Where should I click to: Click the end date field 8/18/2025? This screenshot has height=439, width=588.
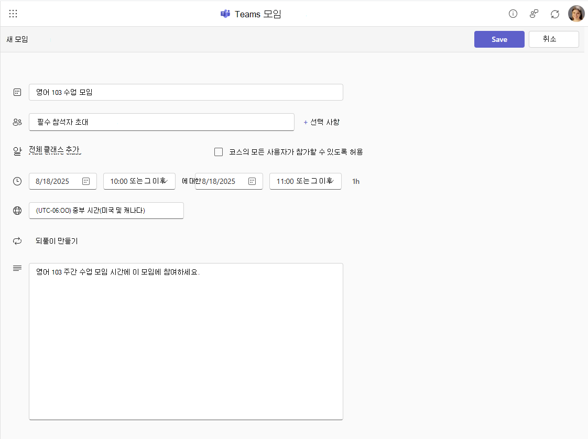(228, 181)
